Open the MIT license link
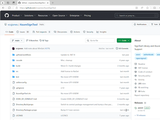160x120 pixels. coord(143,68)
